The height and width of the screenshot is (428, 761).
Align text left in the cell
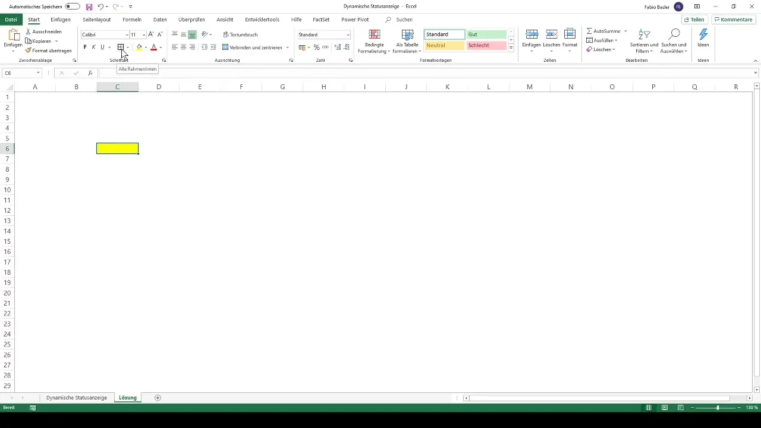[x=175, y=47]
